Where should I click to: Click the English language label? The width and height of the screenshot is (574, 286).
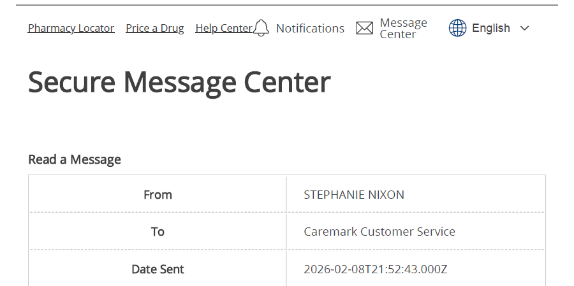491,28
